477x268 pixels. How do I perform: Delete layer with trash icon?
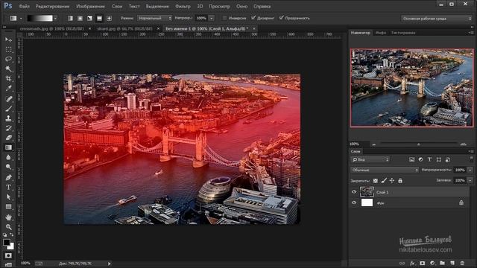(x=462, y=263)
